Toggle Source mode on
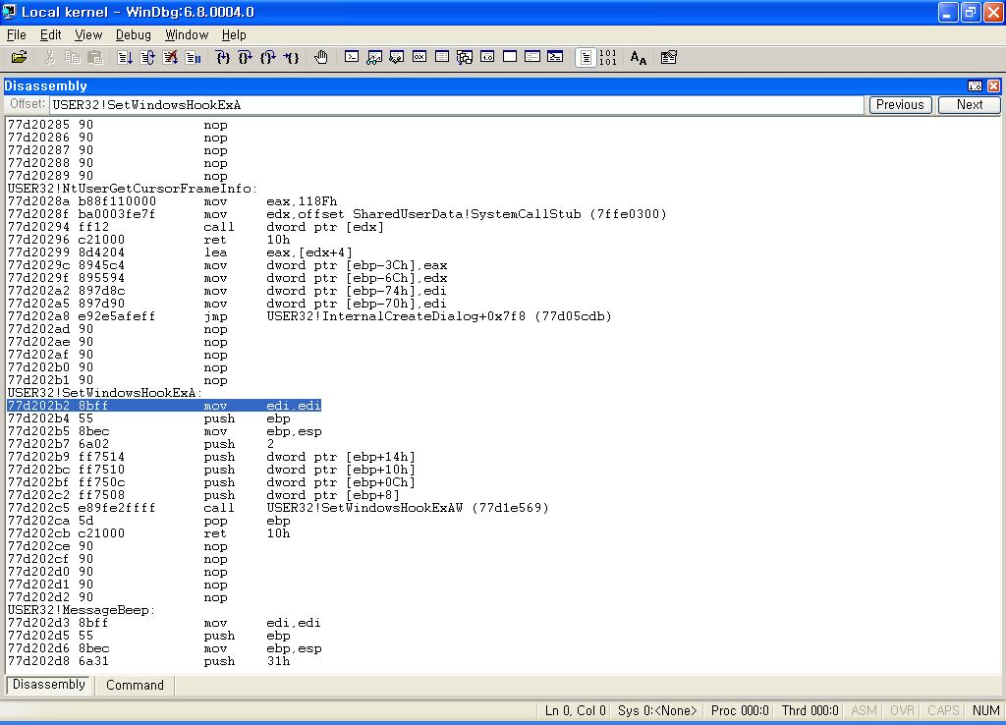The width and height of the screenshot is (1006, 725). pos(586,58)
